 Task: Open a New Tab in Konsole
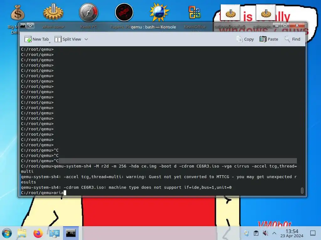click(x=36, y=39)
